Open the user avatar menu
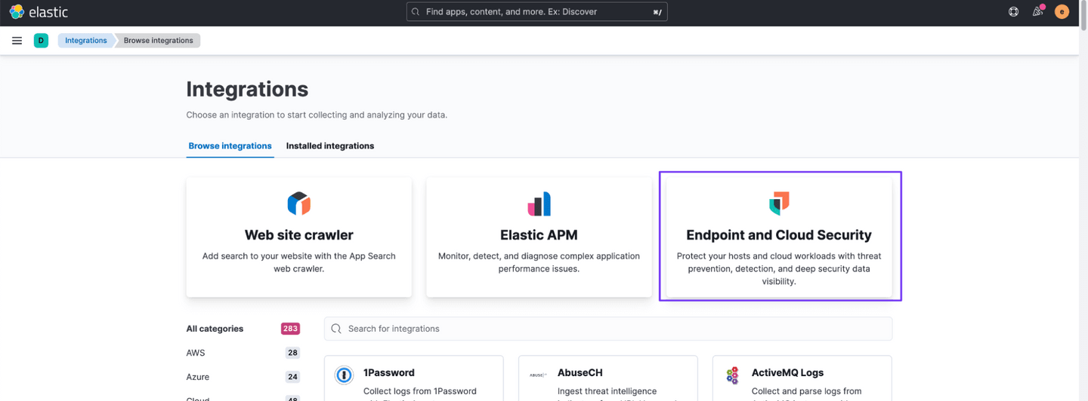Image resolution: width=1088 pixels, height=401 pixels. (1062, 12)
